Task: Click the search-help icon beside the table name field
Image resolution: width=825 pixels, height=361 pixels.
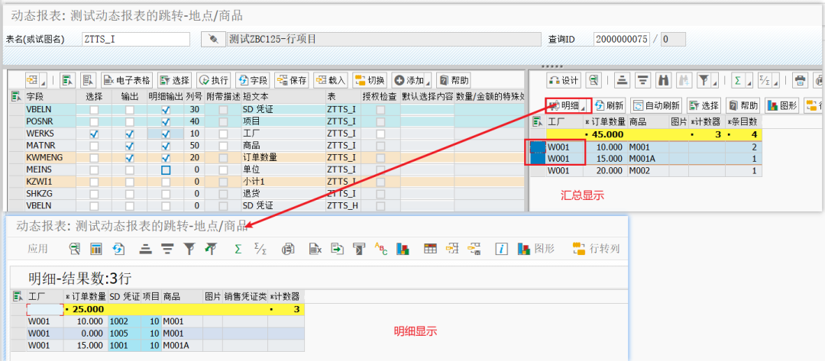Action: [x=213, y=40]
